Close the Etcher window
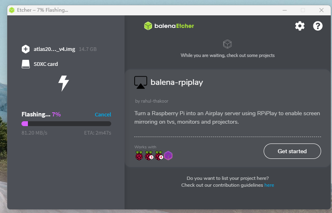Viewport: 332px width, 213px height. 321,10
